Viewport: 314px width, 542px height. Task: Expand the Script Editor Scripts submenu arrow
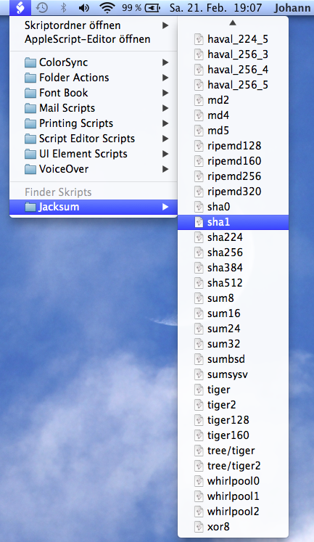(x=165, y=139)
